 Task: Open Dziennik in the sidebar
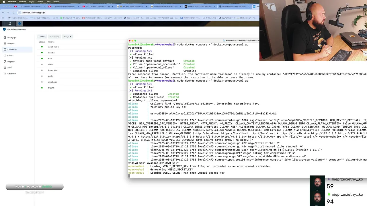tap(17, 74)
